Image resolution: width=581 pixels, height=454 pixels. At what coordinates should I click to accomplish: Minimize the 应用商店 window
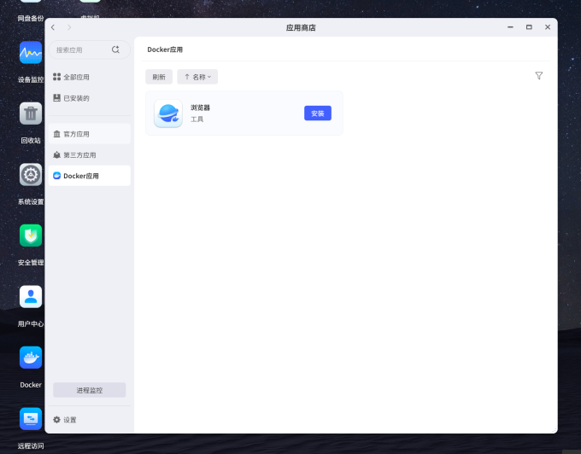pyautogui.click(x=510, y=27)
